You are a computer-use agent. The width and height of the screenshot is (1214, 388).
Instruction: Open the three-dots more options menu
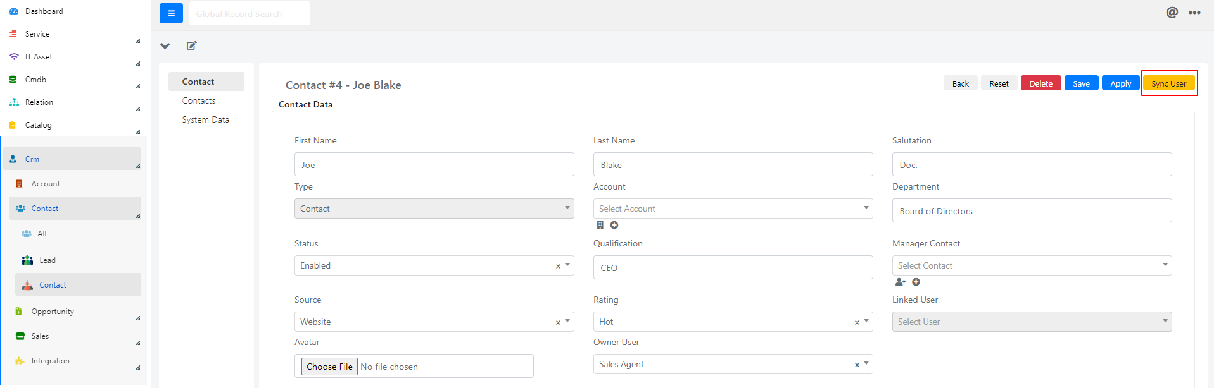(1194, 13)
